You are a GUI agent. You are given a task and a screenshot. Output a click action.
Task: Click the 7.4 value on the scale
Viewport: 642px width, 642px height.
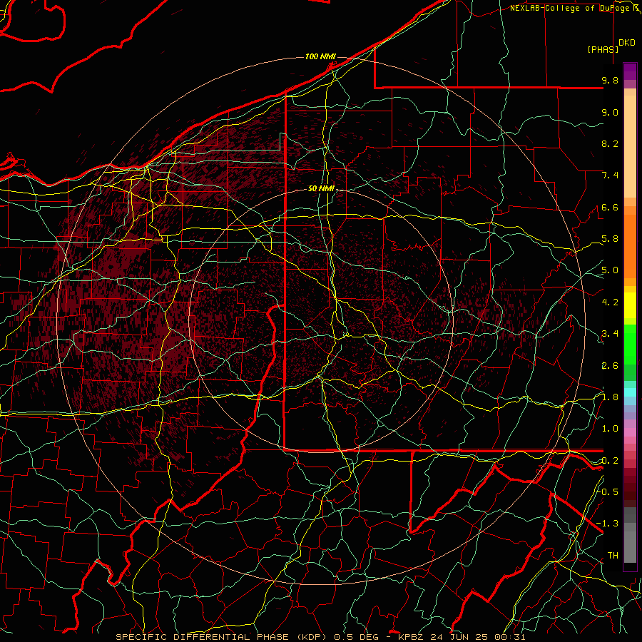point(610,175)
